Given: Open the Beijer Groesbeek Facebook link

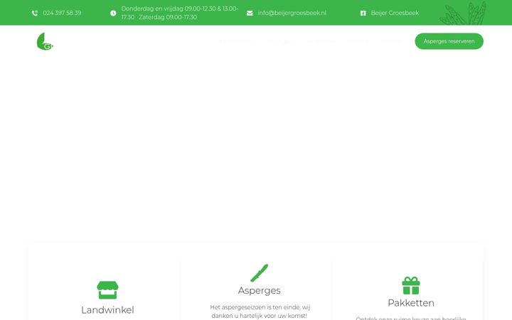Looking at the screenshot, I should point(395,13).
